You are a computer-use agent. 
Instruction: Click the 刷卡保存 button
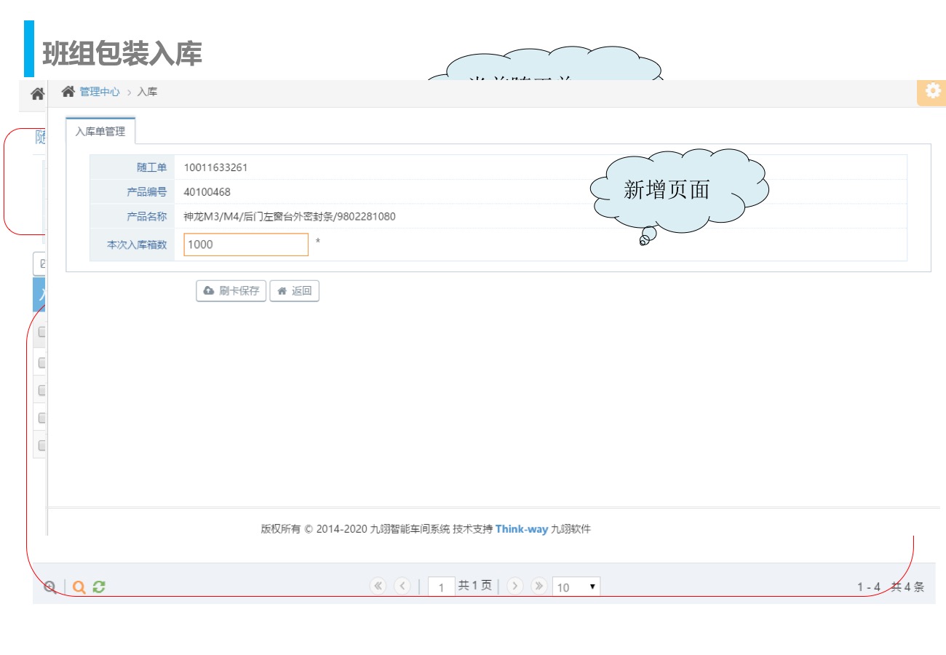point(231,291)
